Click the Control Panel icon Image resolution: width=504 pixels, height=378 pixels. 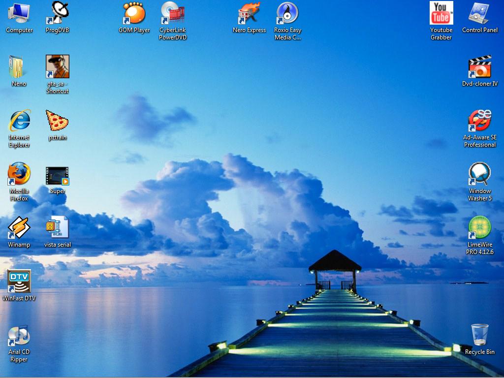[479, 14]
